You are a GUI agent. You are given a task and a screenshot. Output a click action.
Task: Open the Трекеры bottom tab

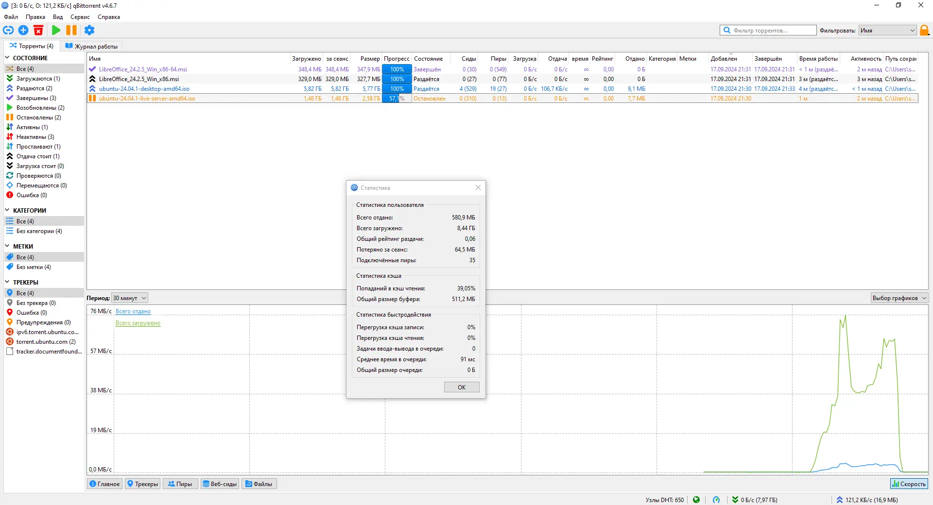coord(143,484)
